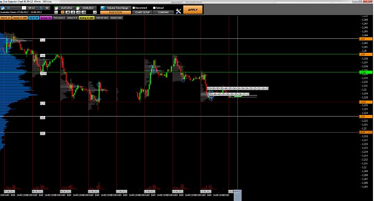Viewport: 374px width, 201px height.
Task: Shift range forward one day with +D
Action: click(x=78, y=12)
